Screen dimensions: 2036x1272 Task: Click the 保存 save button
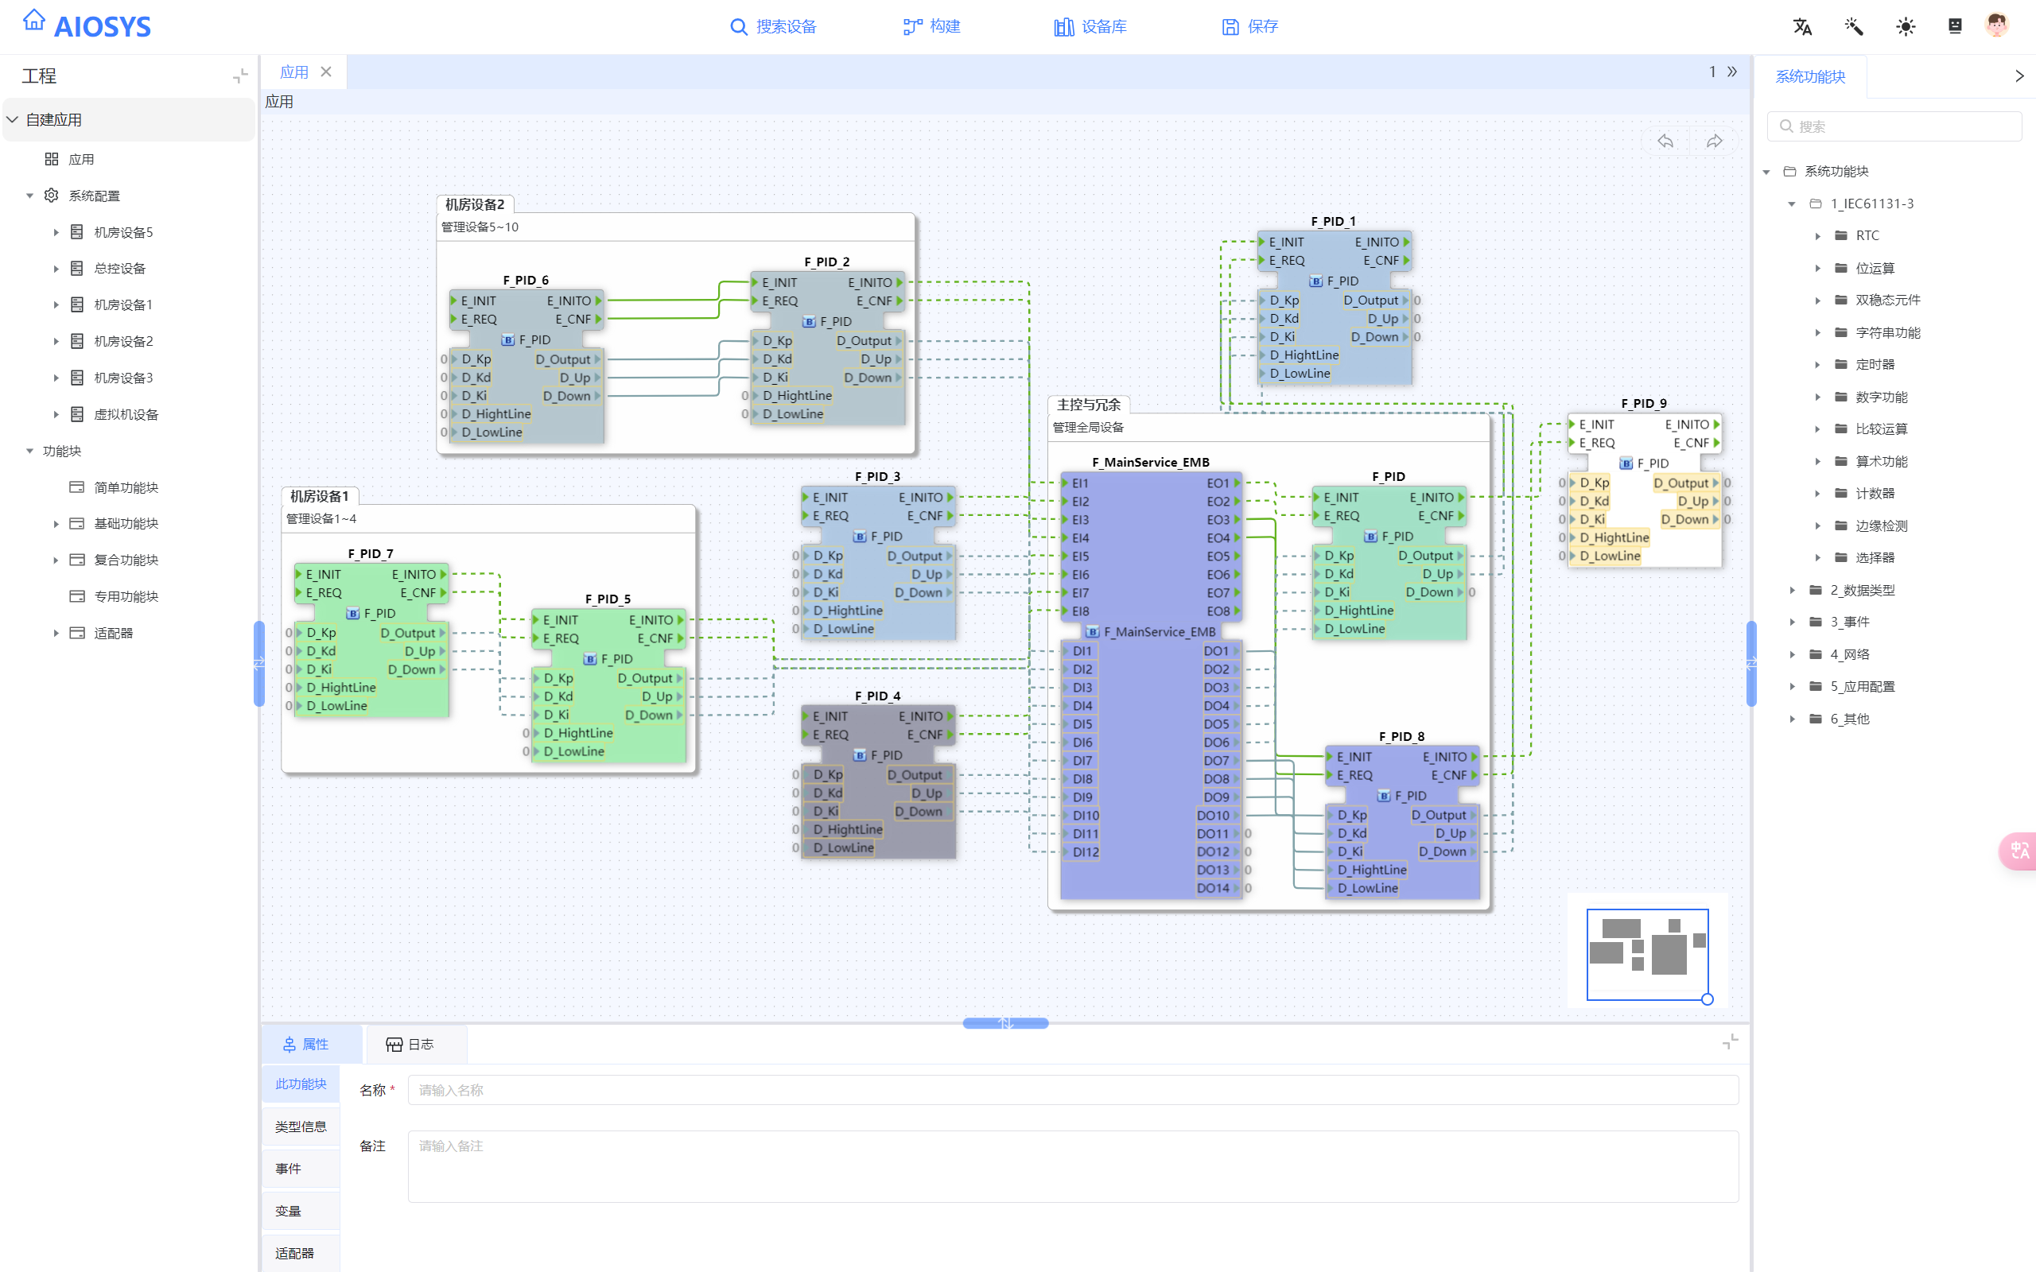[1249, 27]
